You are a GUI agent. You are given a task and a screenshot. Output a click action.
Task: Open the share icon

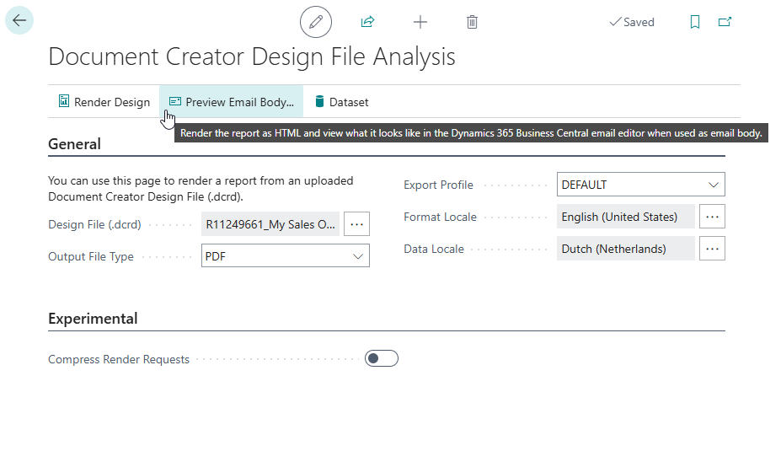click(x=367, y=22)
